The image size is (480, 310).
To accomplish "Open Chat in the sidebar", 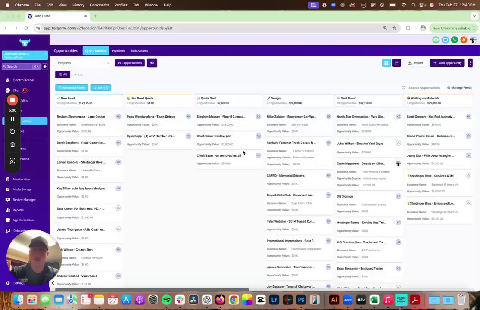I will pos(16,90).
